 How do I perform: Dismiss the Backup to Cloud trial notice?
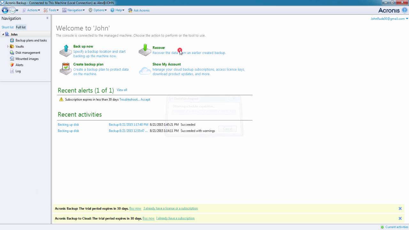[x=400, y=218]
